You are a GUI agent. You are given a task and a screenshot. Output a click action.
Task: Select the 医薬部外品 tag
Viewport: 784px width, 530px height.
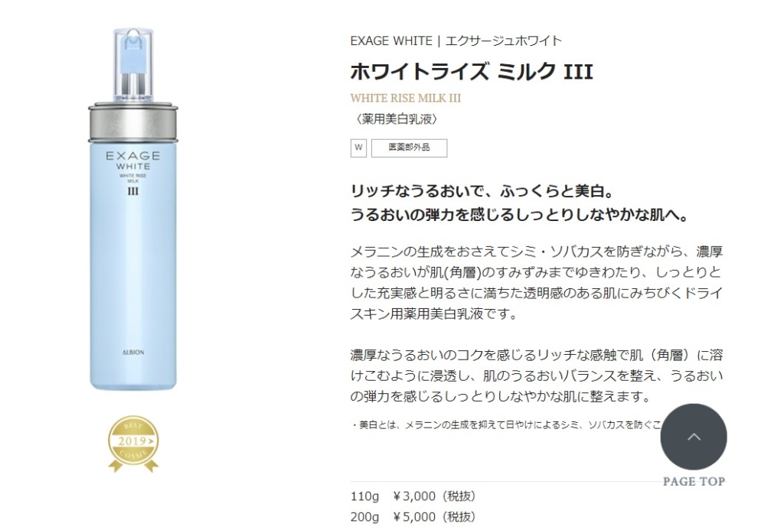409,148
